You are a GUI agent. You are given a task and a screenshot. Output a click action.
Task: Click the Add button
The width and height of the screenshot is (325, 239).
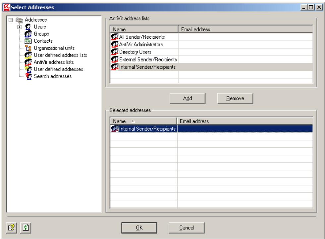[x=188, y=99]
